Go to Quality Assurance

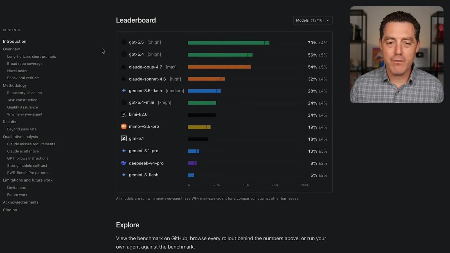[x=22, y=107]
